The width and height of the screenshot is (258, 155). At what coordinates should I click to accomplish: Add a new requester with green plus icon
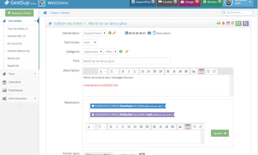pos(110,33)
